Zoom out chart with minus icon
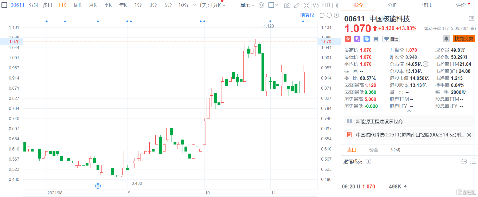 [x=329, y=15]
